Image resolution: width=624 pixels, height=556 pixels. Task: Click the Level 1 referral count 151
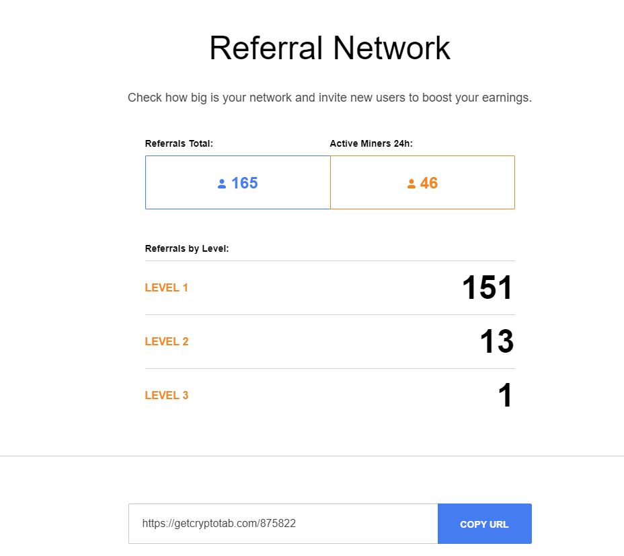click(487, 288)
